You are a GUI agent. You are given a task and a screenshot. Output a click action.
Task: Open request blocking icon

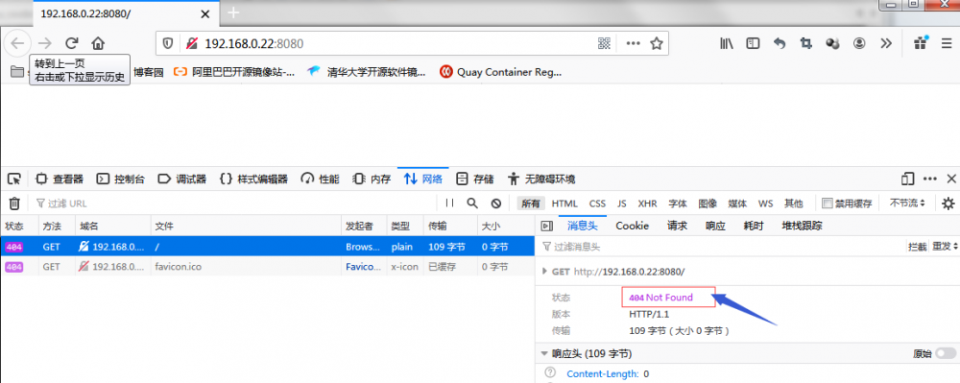coord(496,203)
